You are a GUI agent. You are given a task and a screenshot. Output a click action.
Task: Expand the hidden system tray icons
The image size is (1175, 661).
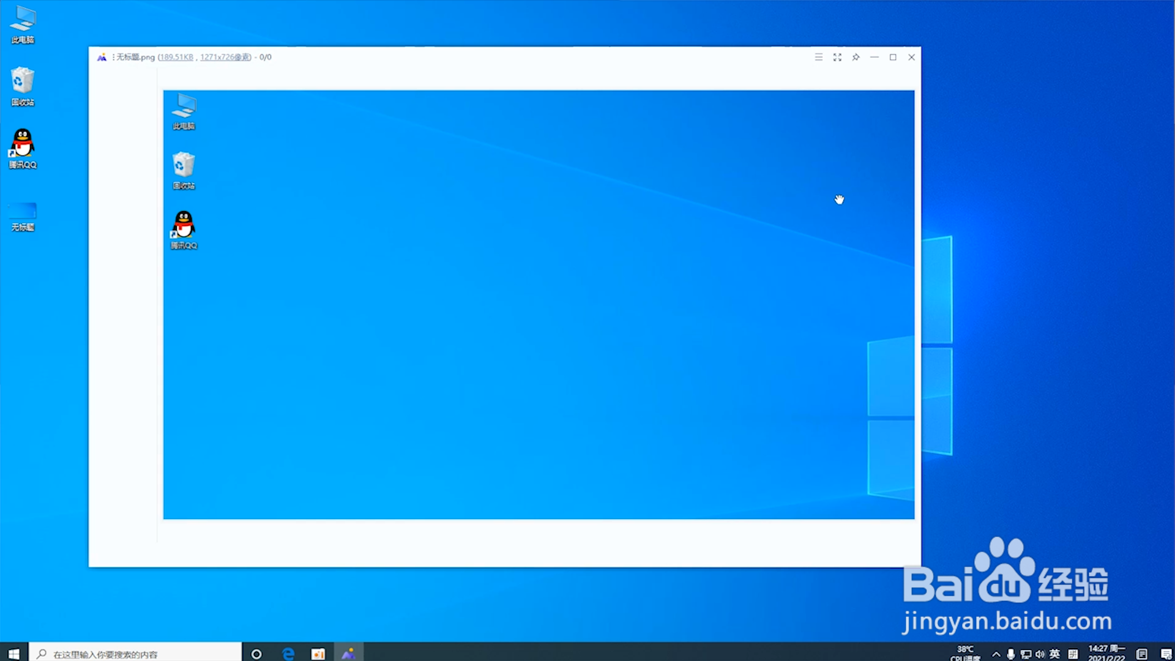[996, 654]
